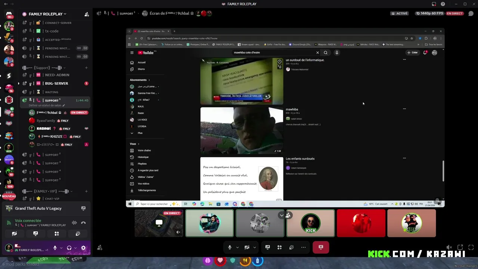Click Historique in YouTube sidebar
The image size is (478, 269).
coord(143,157)
